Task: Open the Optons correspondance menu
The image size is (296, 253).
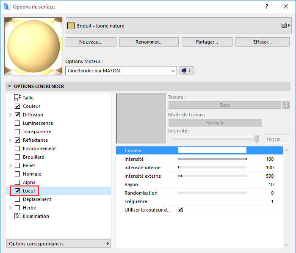Action: click(x=58, y=244)
